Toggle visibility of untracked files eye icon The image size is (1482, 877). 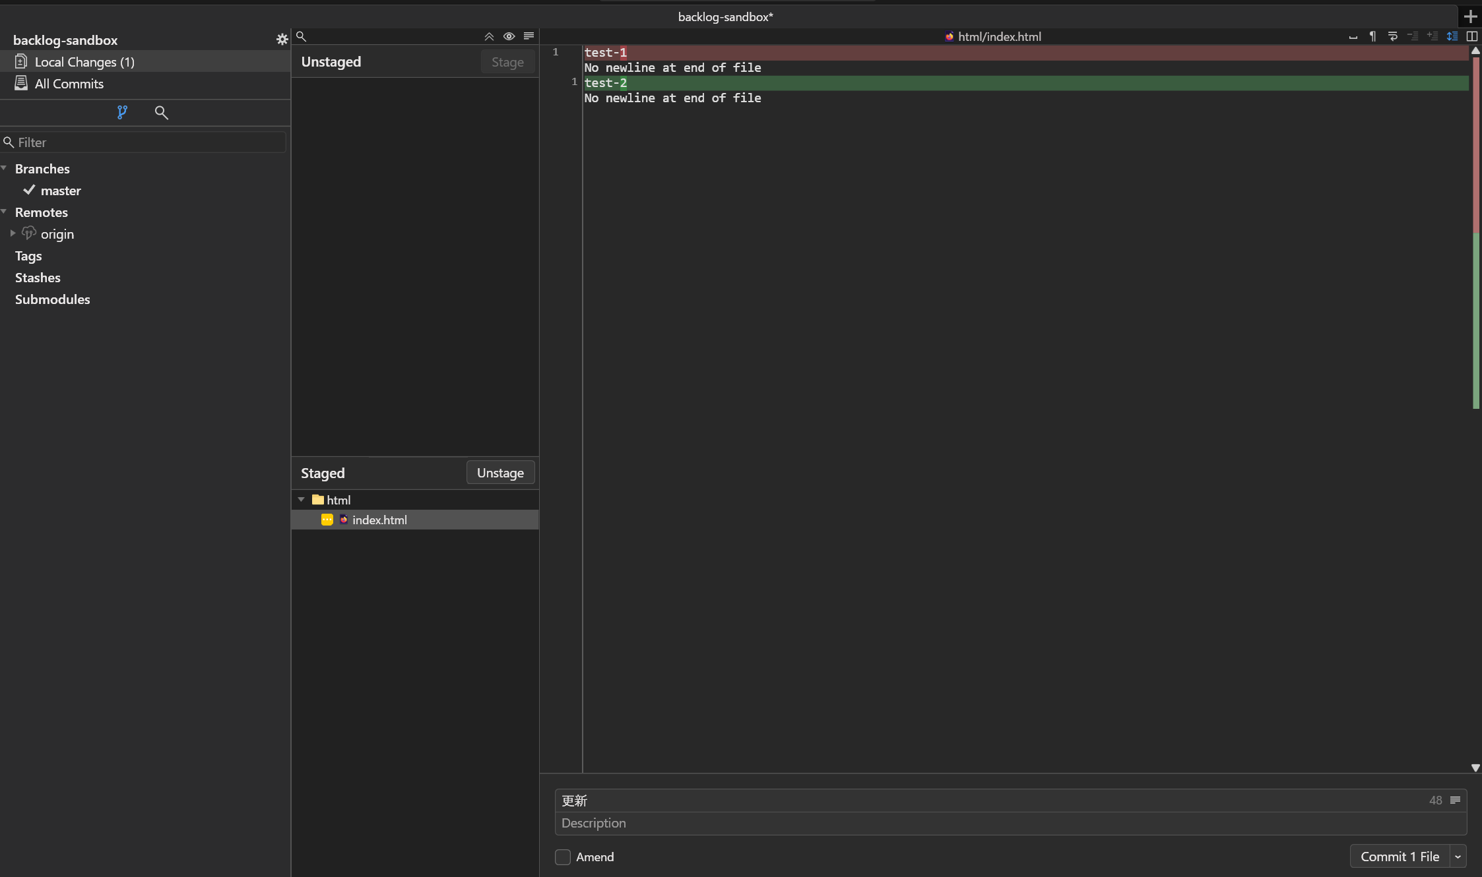pos(509,36)
